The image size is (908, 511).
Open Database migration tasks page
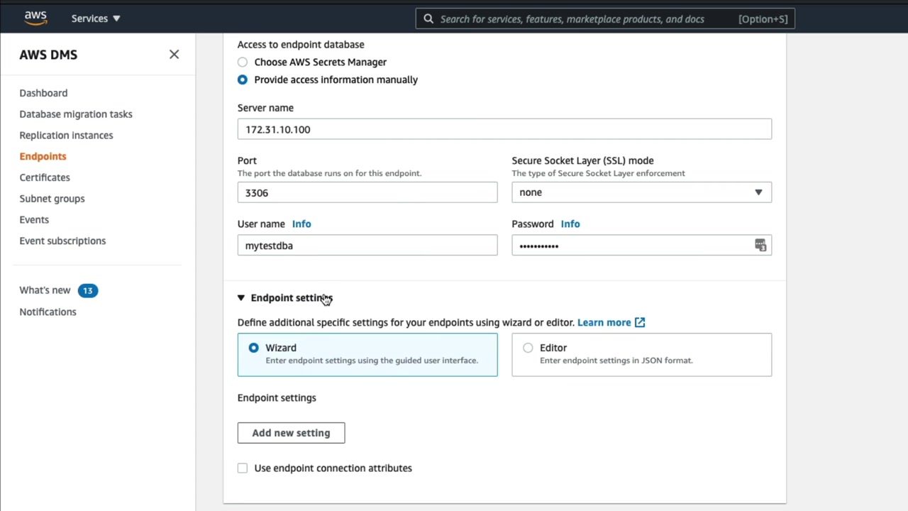76,114
